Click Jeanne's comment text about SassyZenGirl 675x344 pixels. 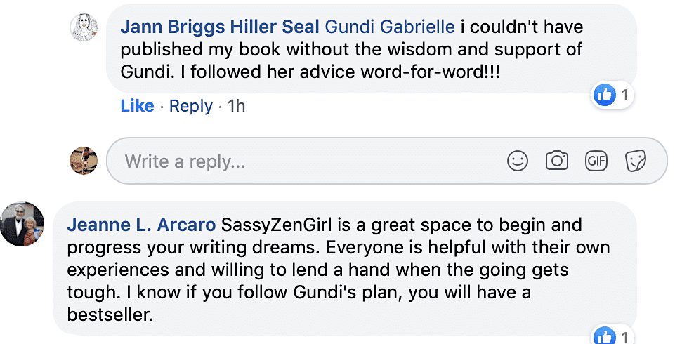tap(339, 270)
